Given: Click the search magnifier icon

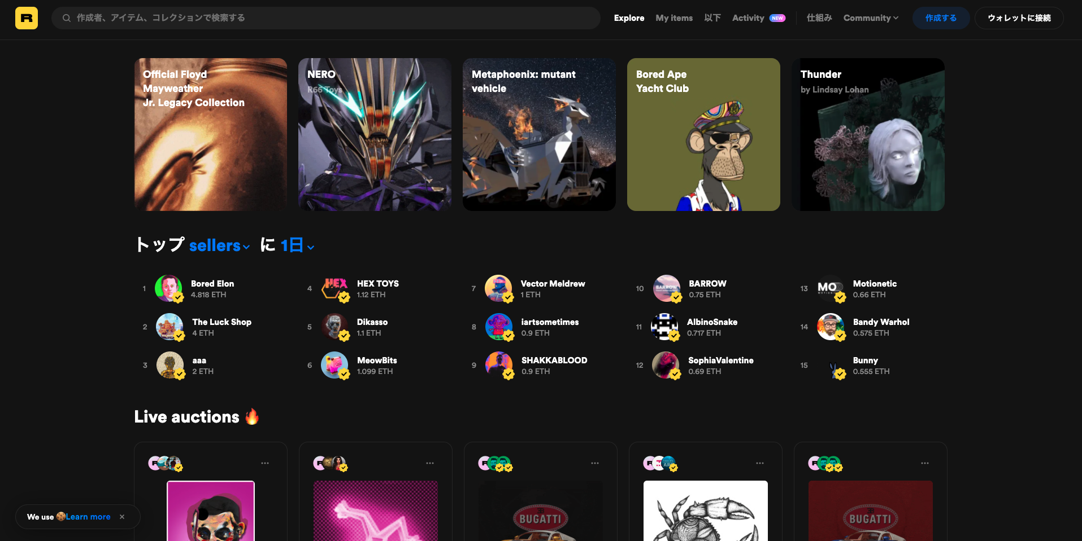Looking at the screenshot, I should [x=67, y=18].
